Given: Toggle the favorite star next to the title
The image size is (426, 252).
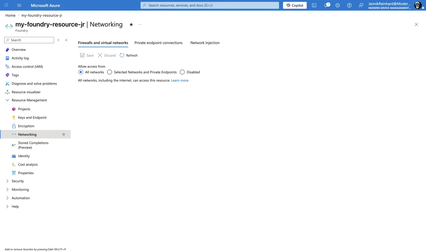Looking at the screenshot, I should pyautogui.click(x=131, y=25).
